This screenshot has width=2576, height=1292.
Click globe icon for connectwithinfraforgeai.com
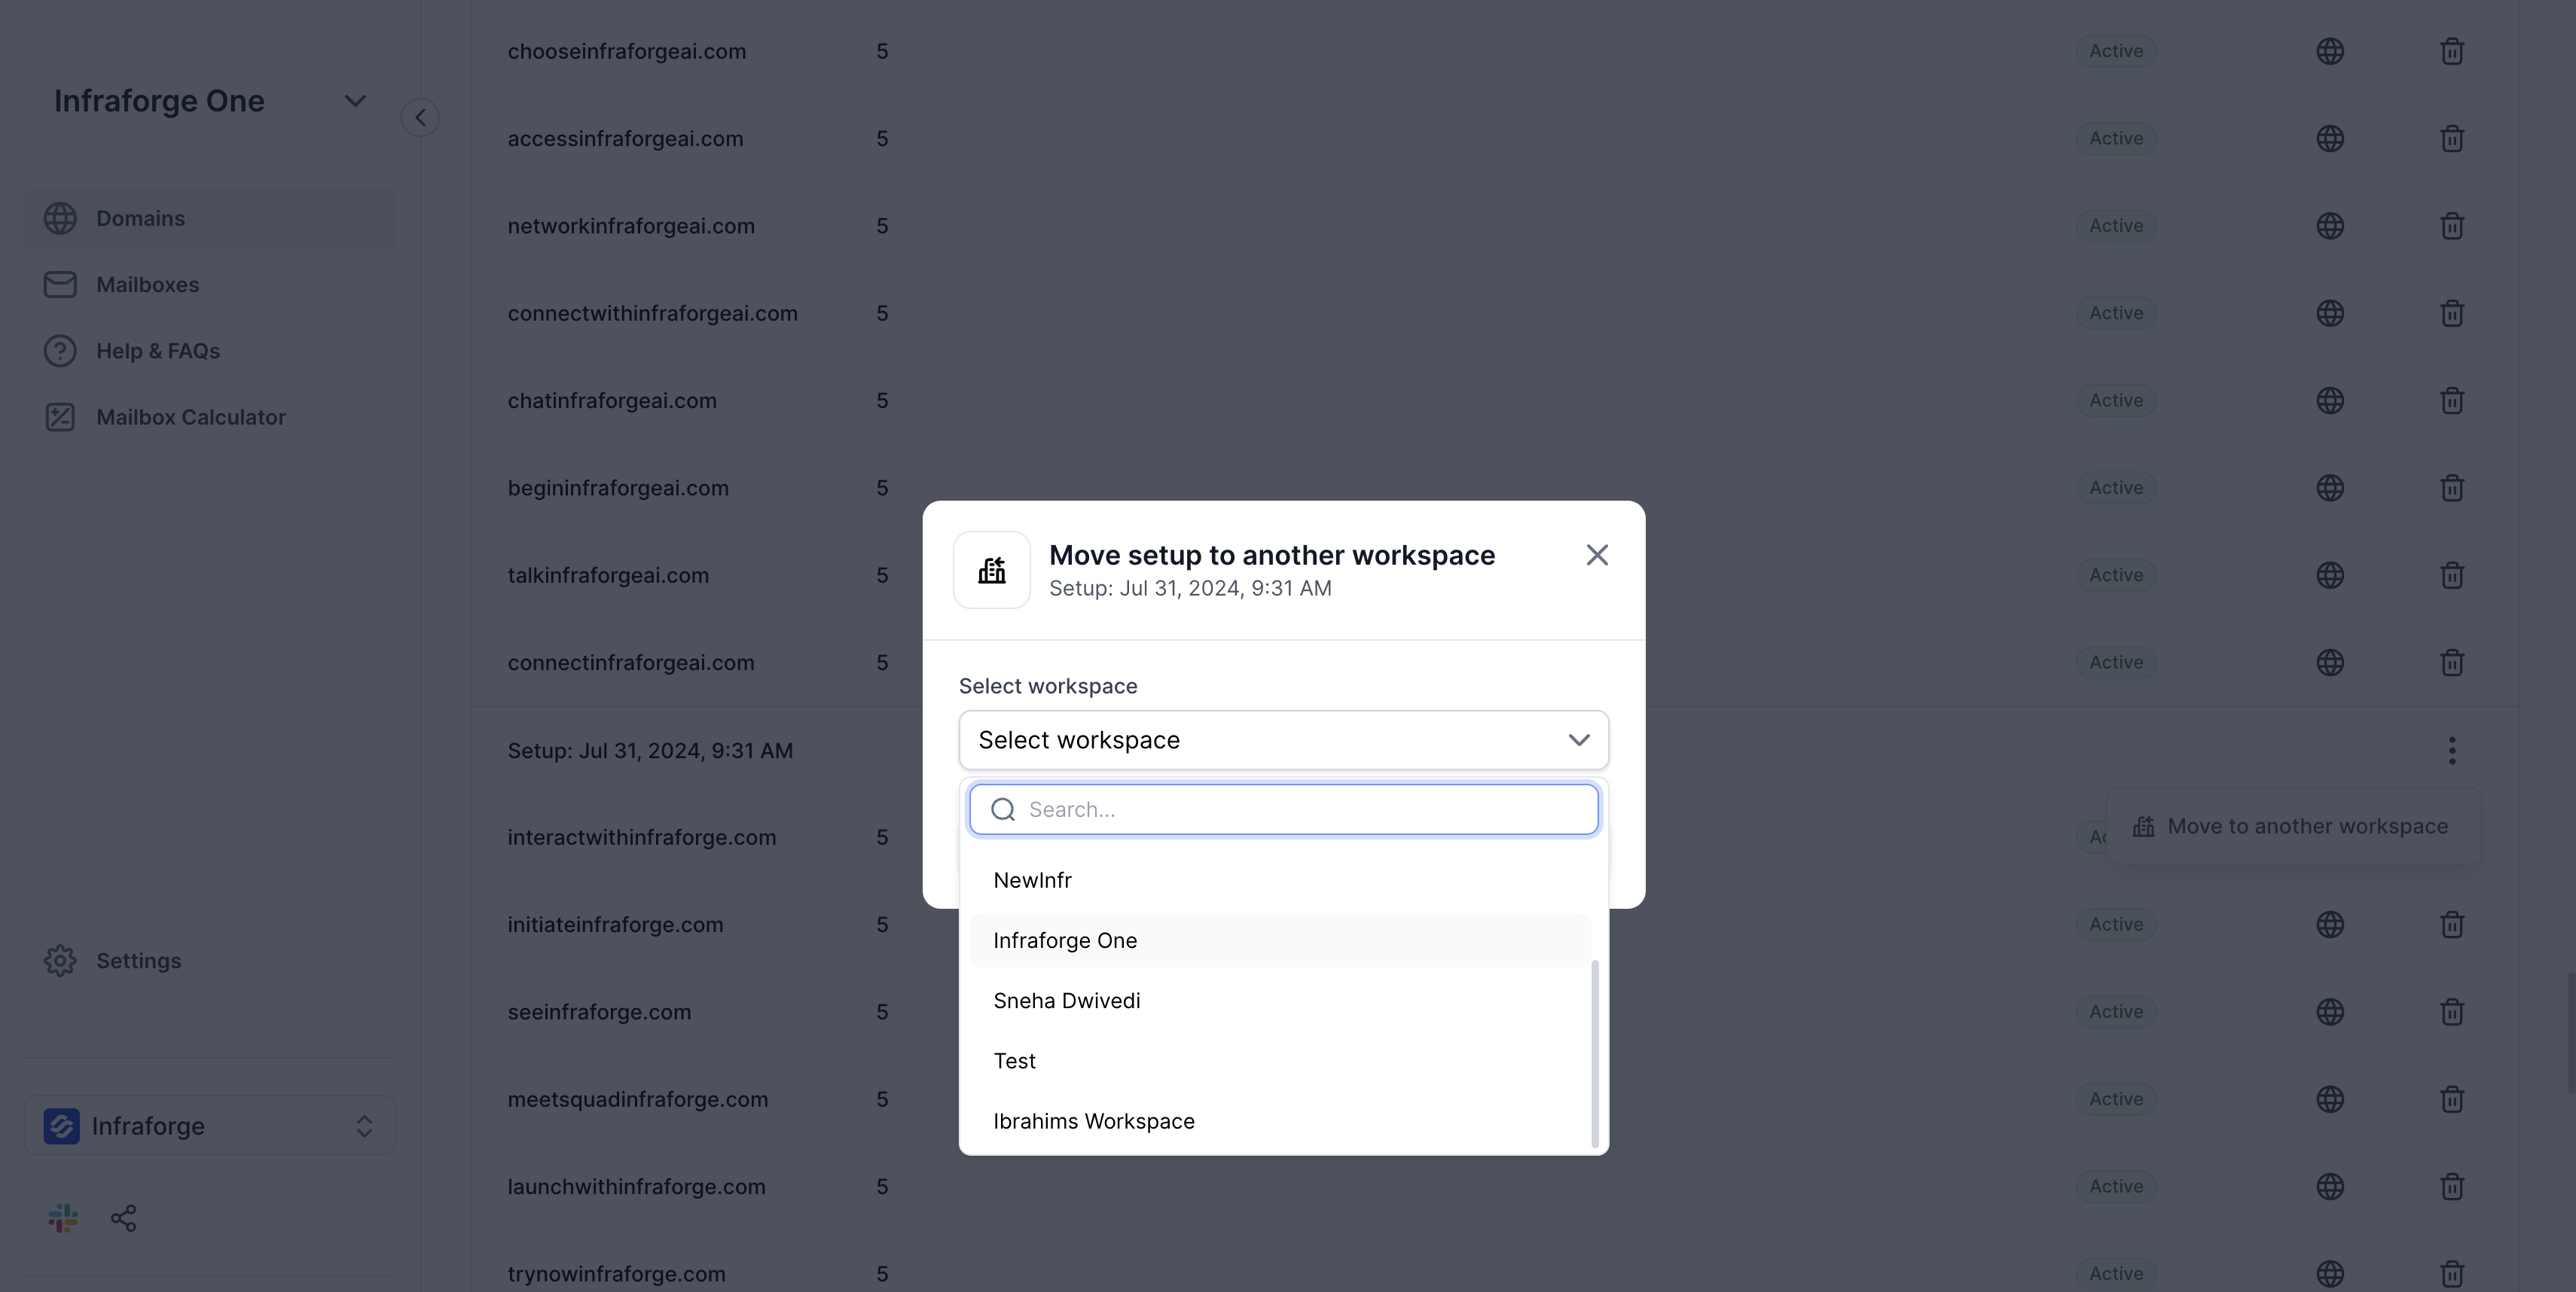point(2330,312)
